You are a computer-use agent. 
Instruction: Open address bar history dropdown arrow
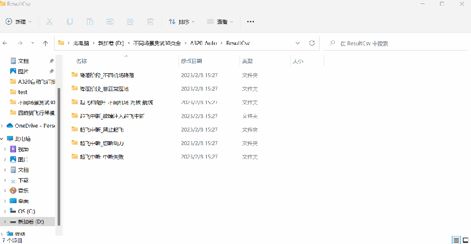click(297, 43)
